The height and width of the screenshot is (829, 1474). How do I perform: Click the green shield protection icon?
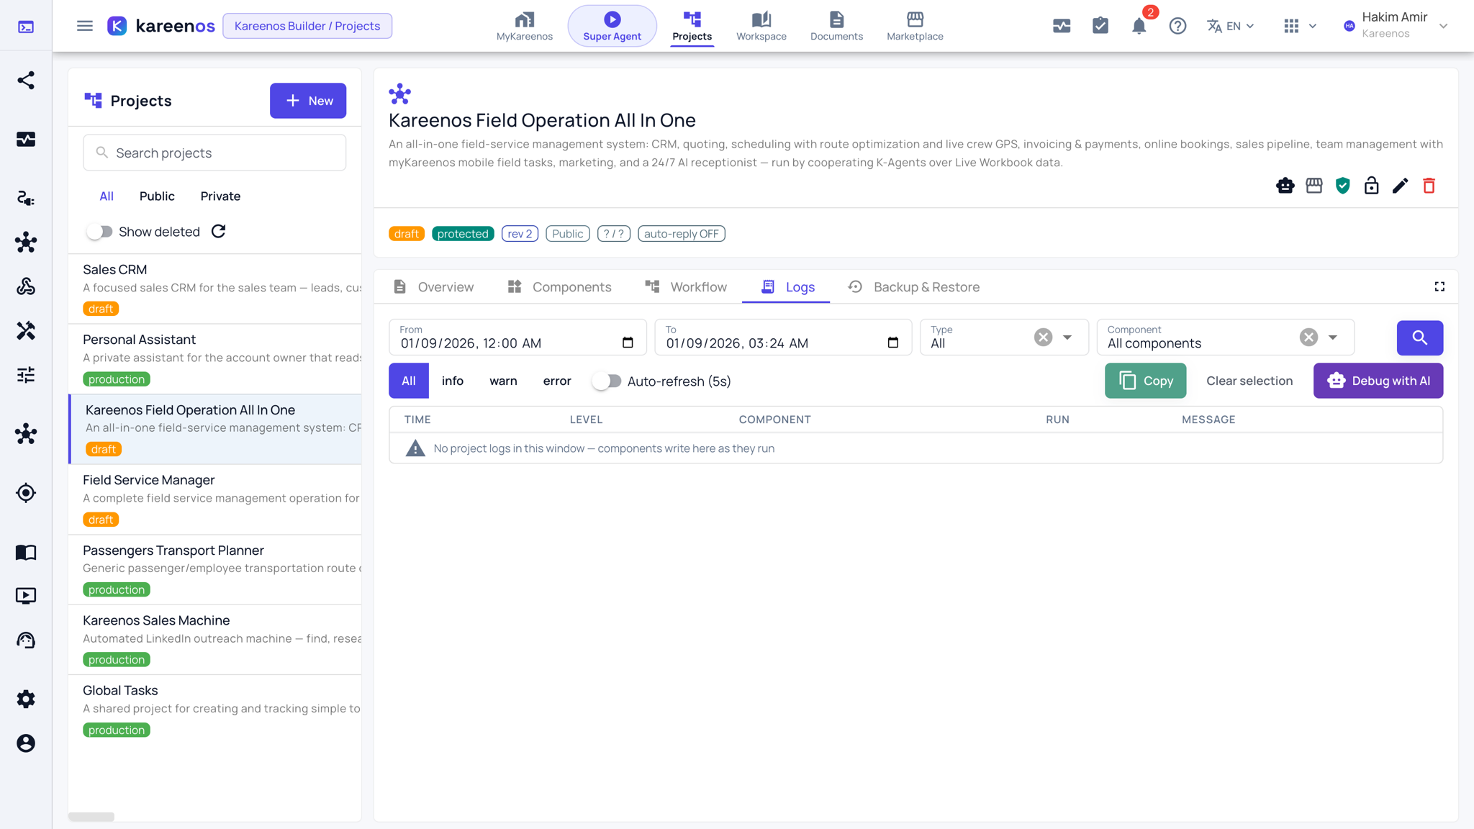[1343, 186]
